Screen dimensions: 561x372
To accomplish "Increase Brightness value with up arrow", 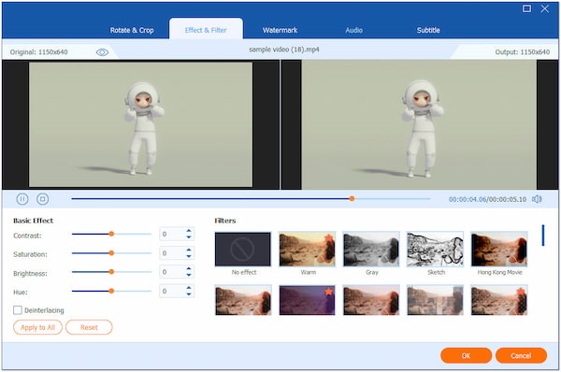I will pyautogui.click(x=189, y=269).
